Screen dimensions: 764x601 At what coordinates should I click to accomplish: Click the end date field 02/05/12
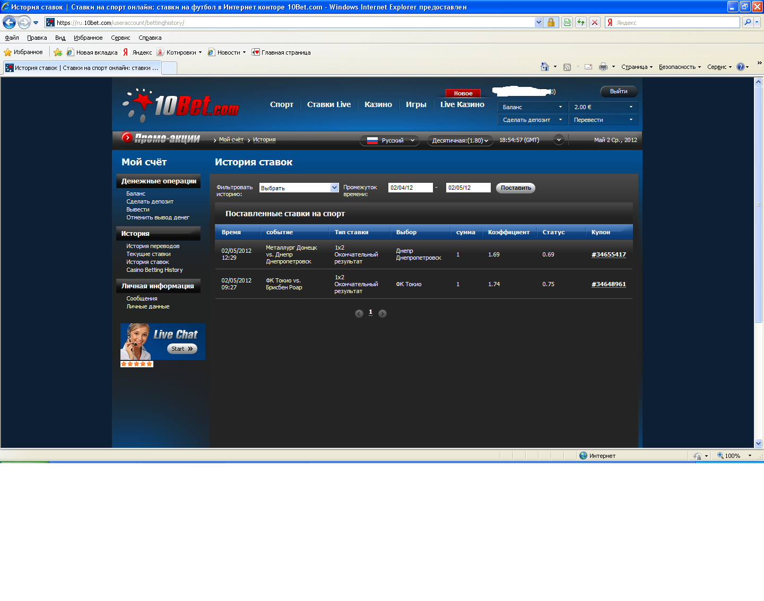pos(468,188)
